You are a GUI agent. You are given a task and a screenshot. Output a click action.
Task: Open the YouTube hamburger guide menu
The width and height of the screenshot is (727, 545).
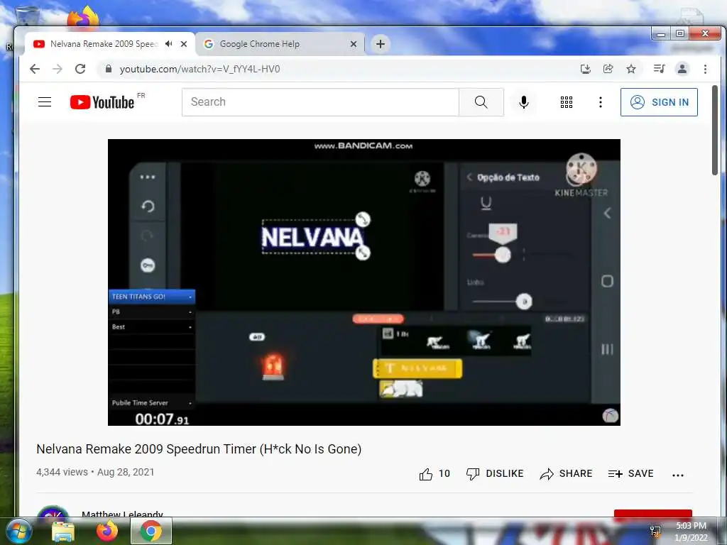point(45,102)
